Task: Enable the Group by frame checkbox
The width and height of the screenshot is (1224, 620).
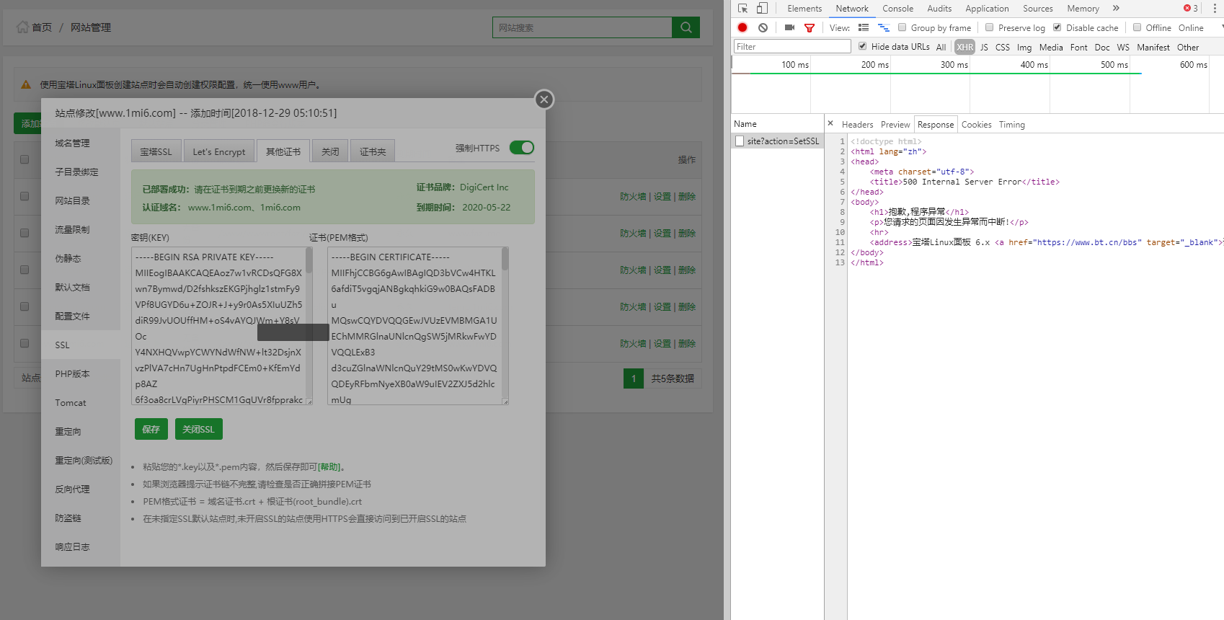Action: coord(902,27)
